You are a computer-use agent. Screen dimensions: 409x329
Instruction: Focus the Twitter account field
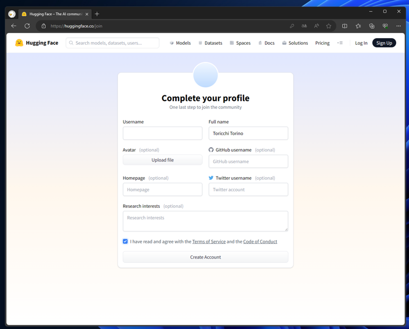[x=248, y=190]
